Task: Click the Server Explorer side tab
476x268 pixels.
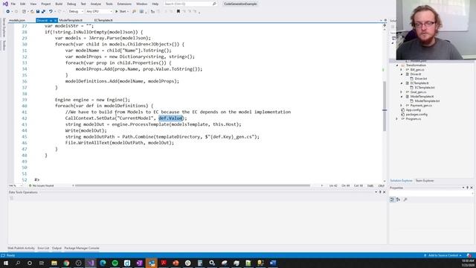Action: pyautogui.click(x=4, y=28)
